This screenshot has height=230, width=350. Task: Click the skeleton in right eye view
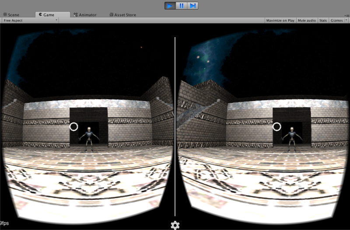[x=292, y=139]
